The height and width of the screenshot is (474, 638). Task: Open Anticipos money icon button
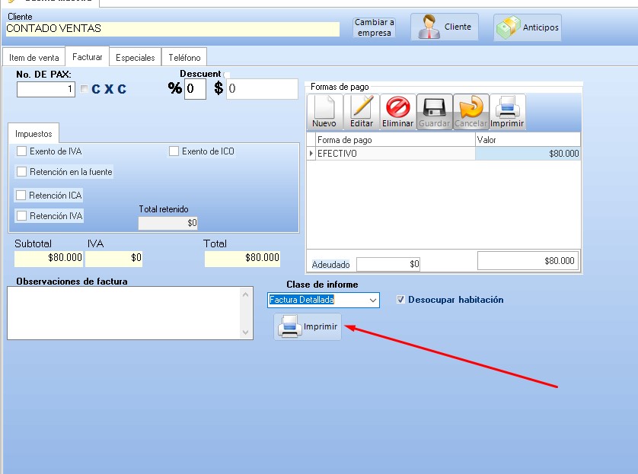click(x=528, y=27)
